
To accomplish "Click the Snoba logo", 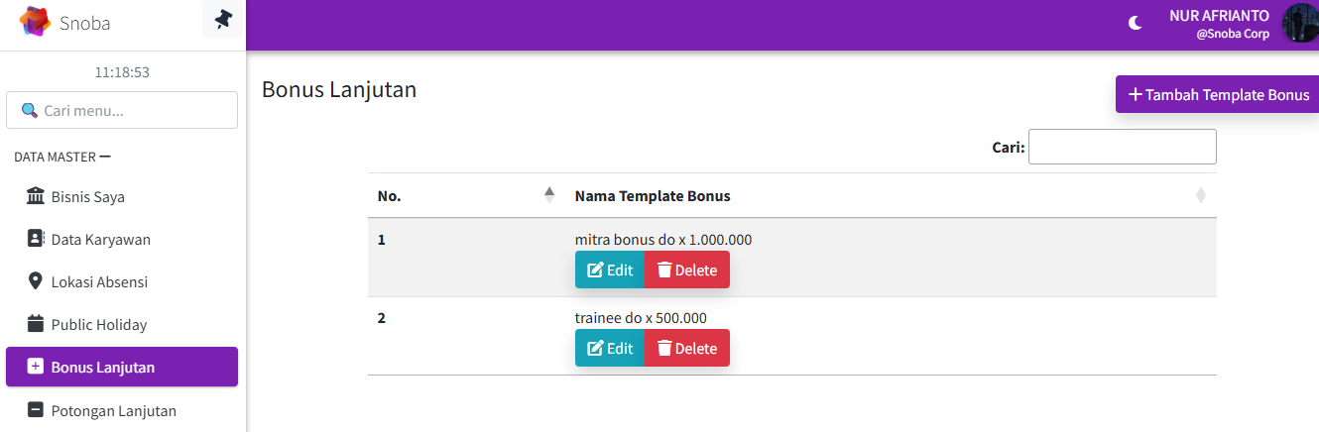I will point(36,22).
